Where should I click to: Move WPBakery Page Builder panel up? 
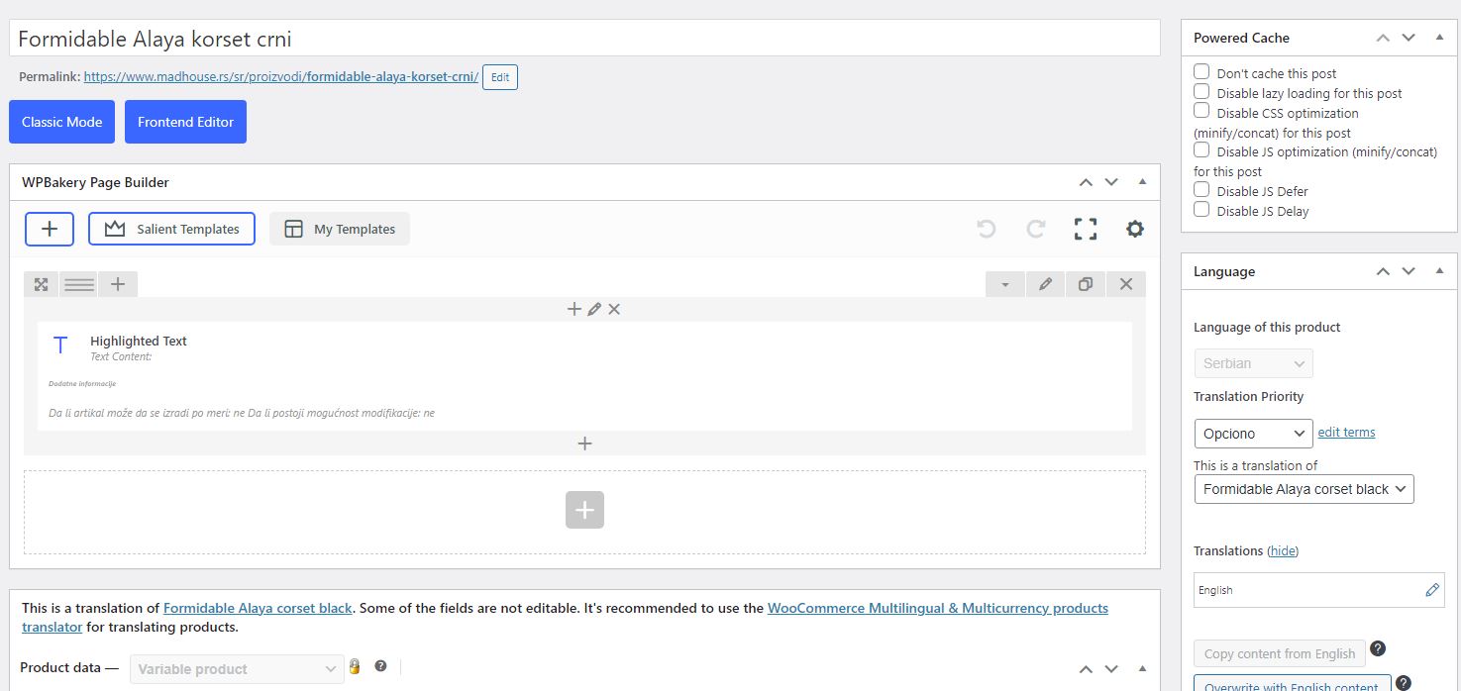tap(1086, 182)
